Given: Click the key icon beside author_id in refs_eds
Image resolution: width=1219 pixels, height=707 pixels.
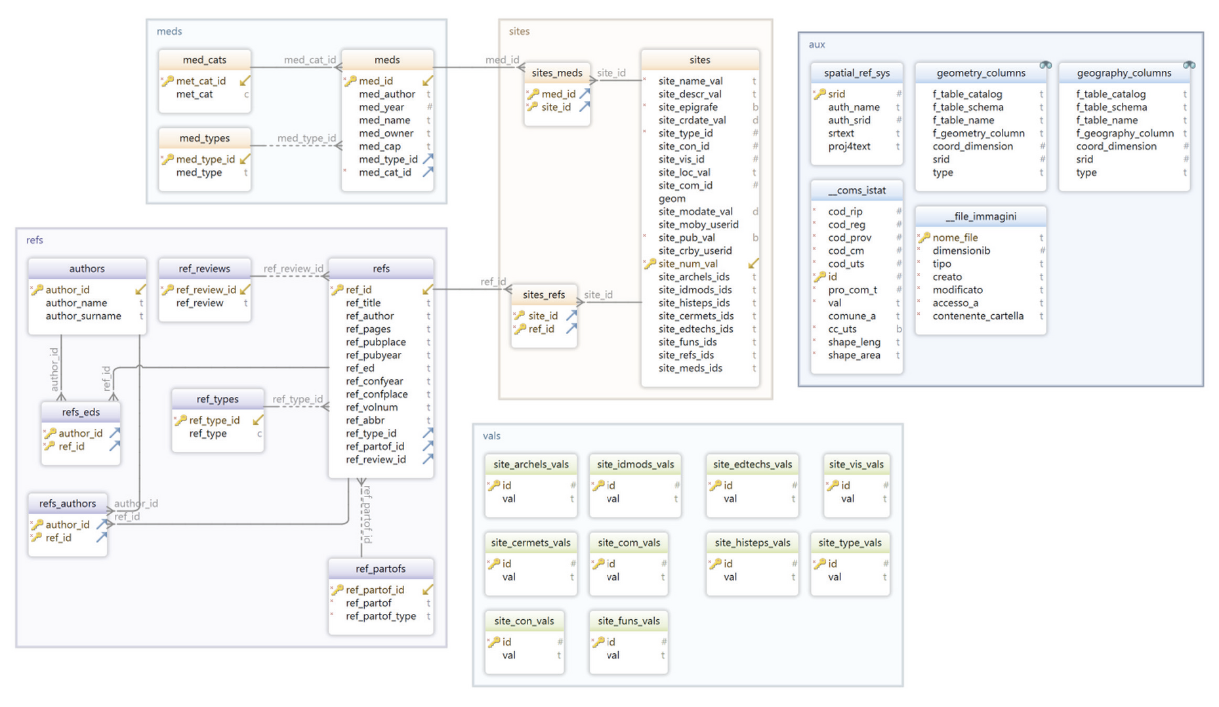Looking at the screenshot, I should tap(50, 433).
